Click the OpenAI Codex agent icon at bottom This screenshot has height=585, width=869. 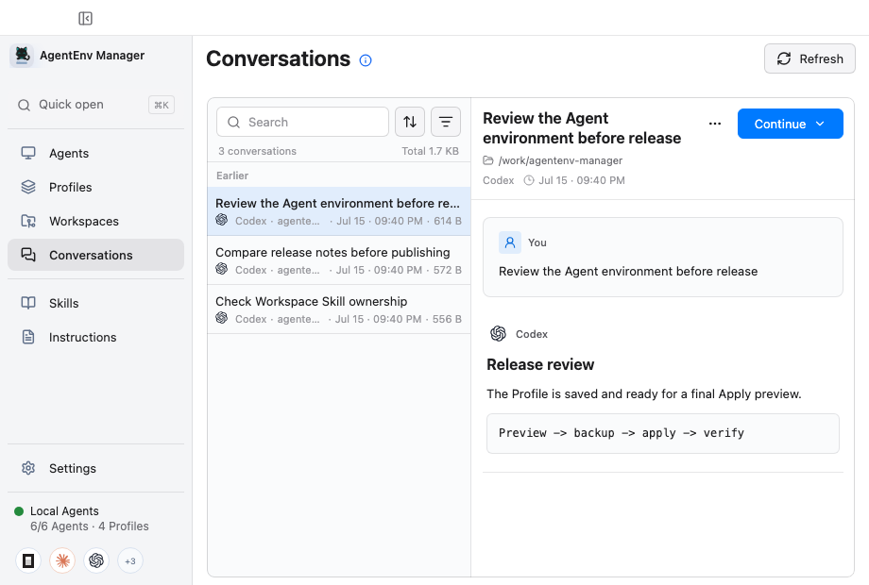[x=96, y=560]
